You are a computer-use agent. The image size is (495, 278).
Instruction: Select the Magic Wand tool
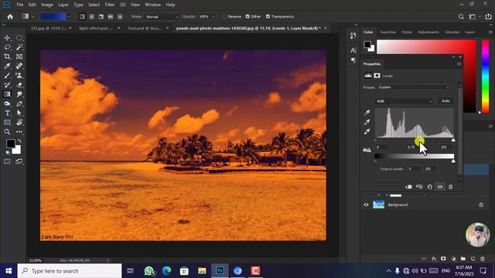click(x=19, y=47)
